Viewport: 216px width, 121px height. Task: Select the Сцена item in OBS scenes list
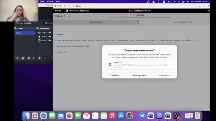click(x=25, y=33)
